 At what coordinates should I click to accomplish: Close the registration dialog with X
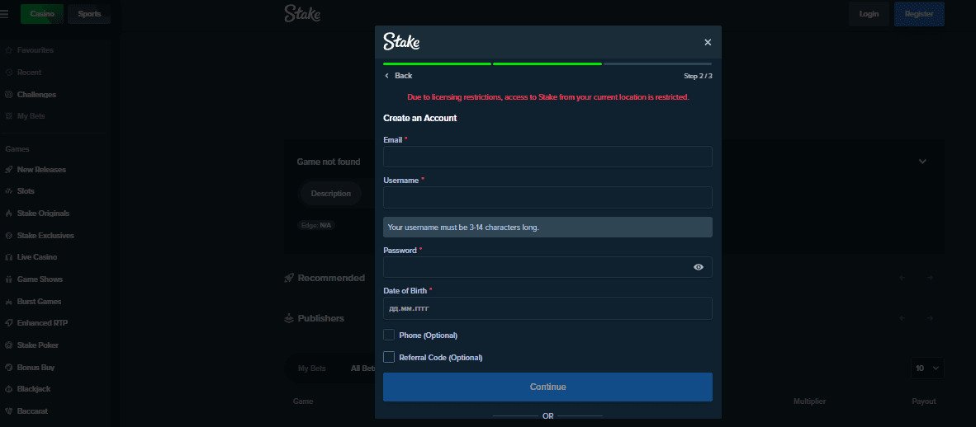pyautogui.click(x=707, y=42)
